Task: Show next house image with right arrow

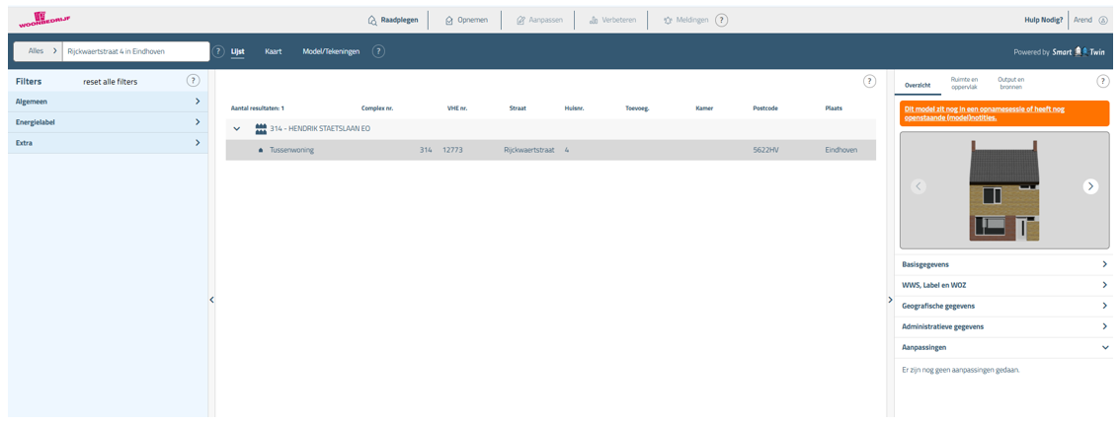Action: 1090,186
